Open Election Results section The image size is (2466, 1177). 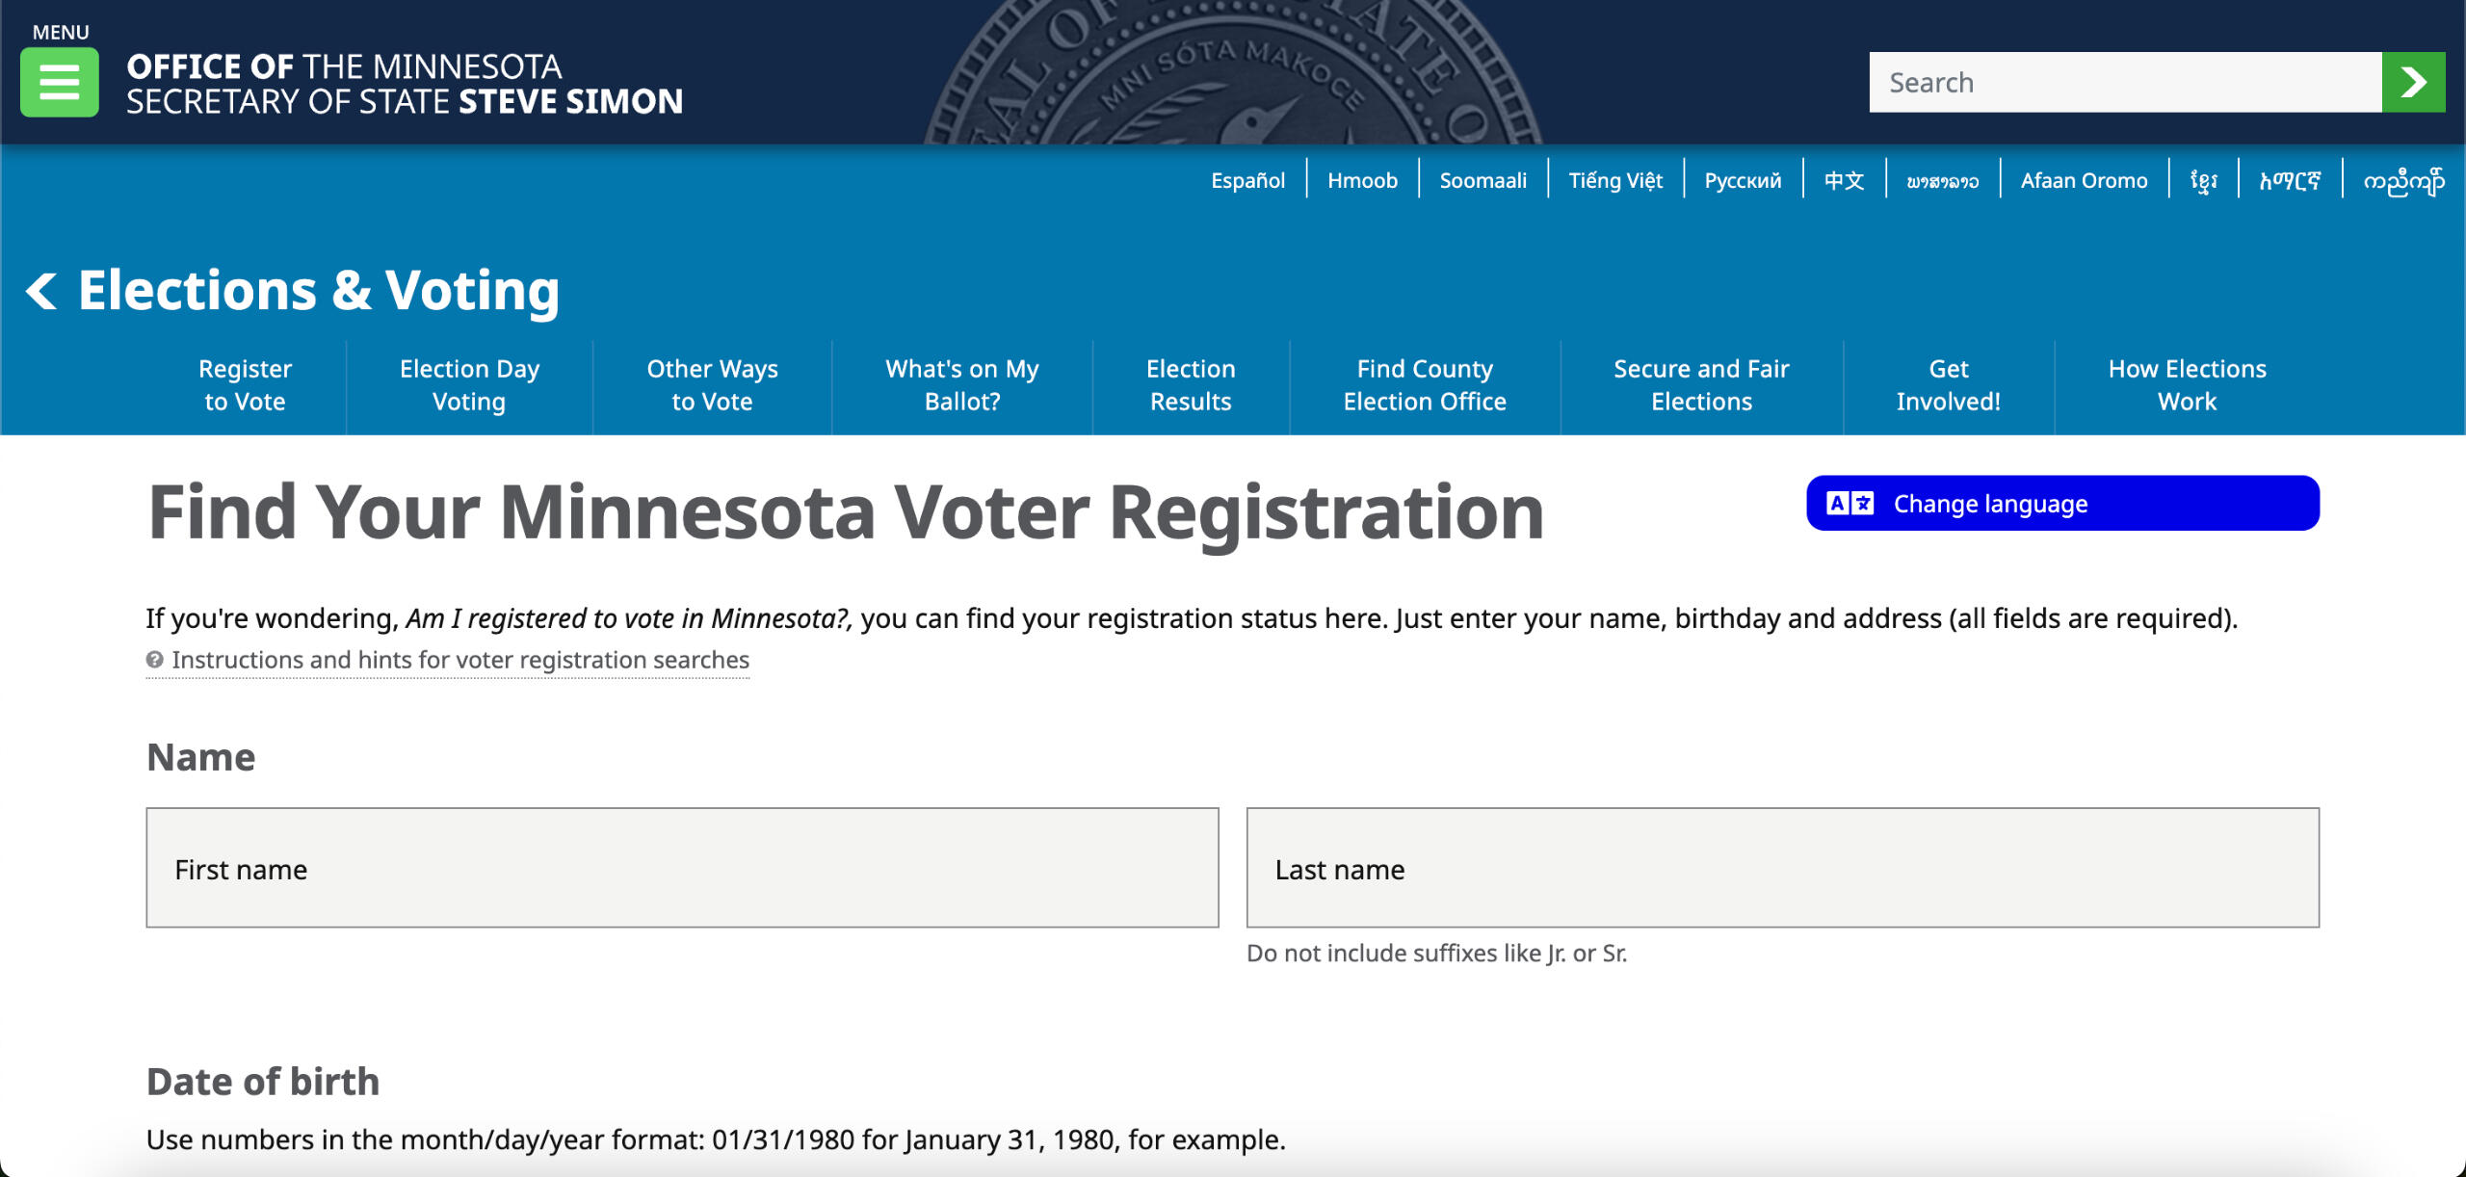point(1191,385)
